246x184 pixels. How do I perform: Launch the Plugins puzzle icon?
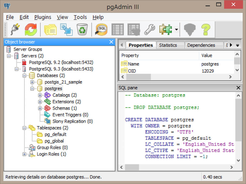166,29
